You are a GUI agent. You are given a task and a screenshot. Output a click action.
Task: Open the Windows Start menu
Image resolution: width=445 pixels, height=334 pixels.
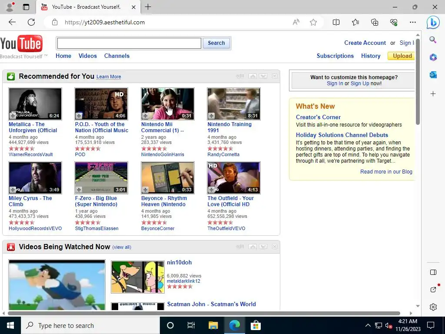pos(10,325)
